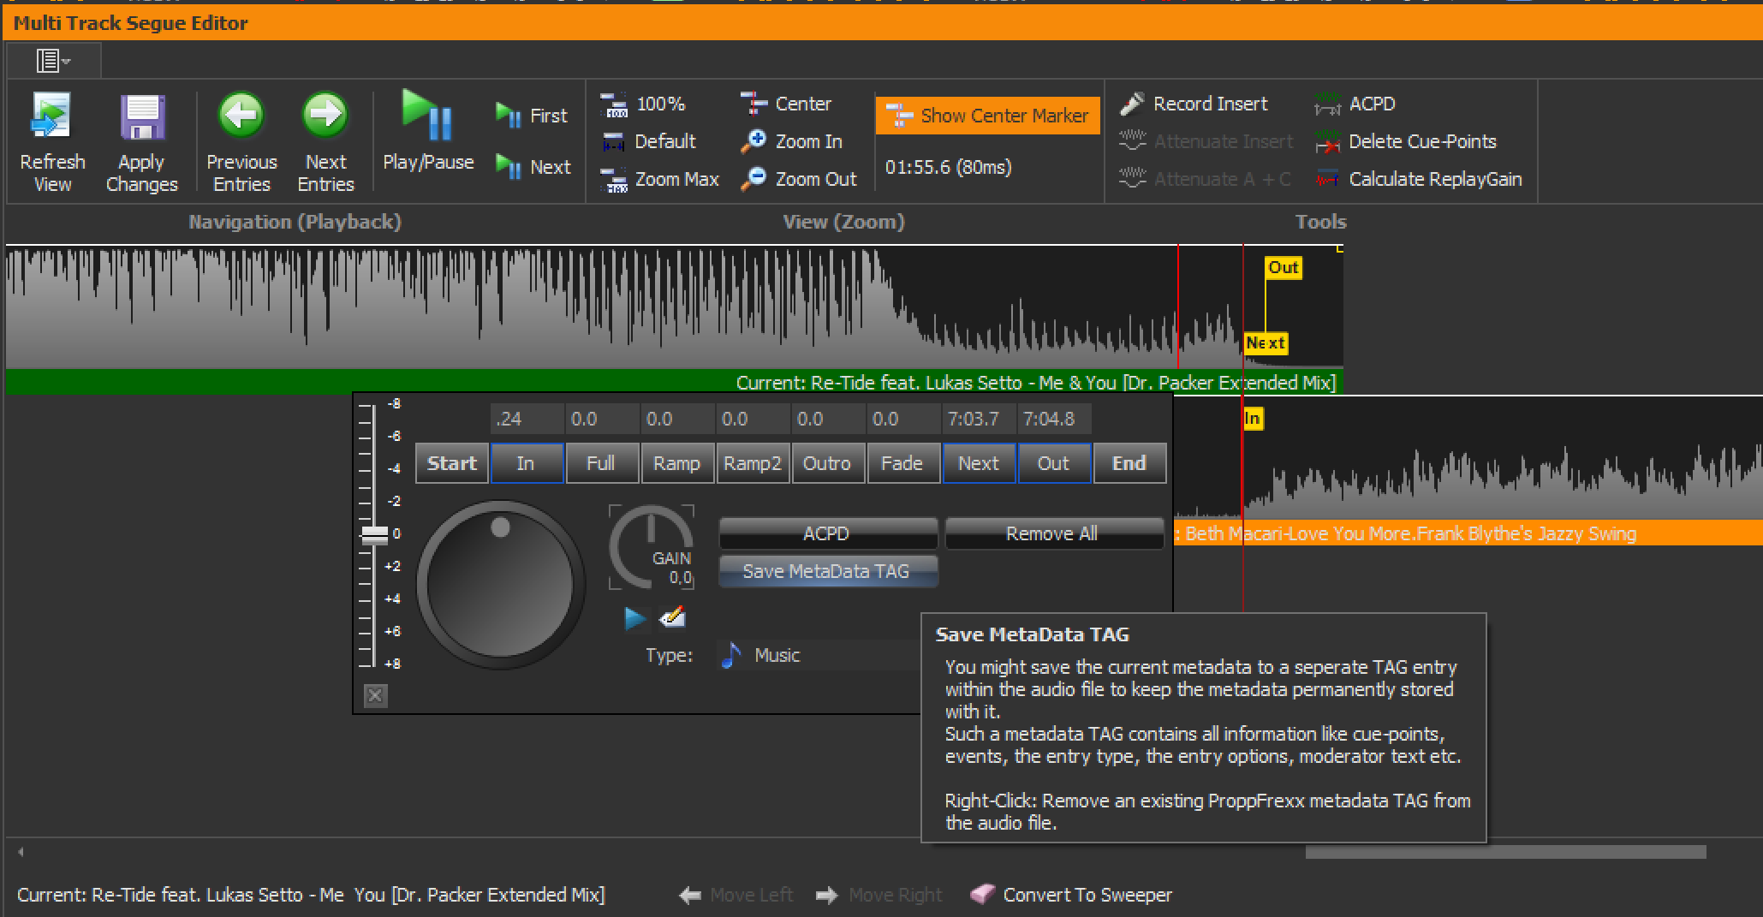Go to Next Entries with green arrow
The height and width of the screenshot is (917, 1763).
325,116
